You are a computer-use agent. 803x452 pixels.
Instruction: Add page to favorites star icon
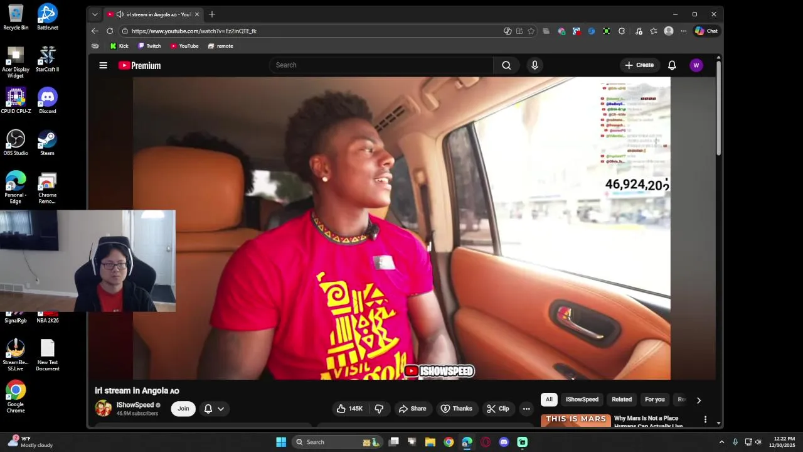(x=531, y=31)
